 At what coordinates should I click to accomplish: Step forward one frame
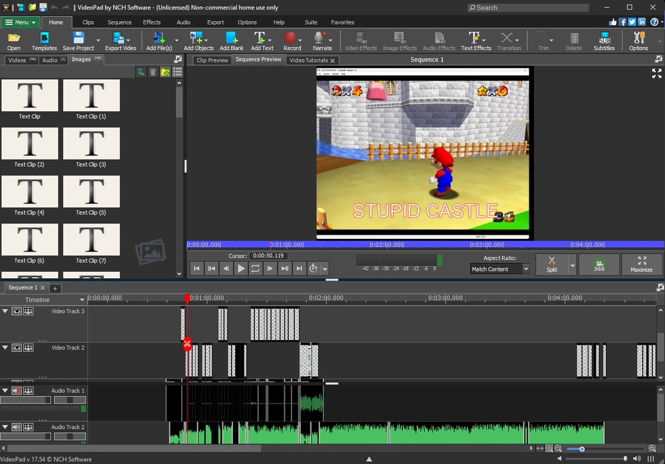[x=270, y=268]
